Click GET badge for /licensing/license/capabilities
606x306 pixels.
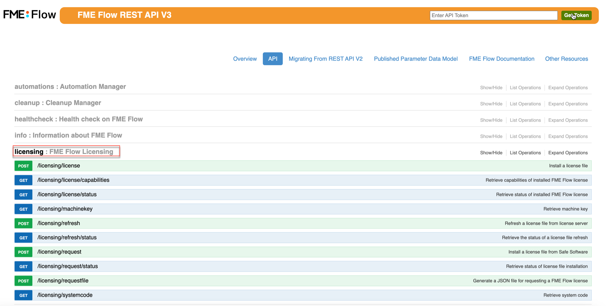pyautogui.click(x=23, y=180)
